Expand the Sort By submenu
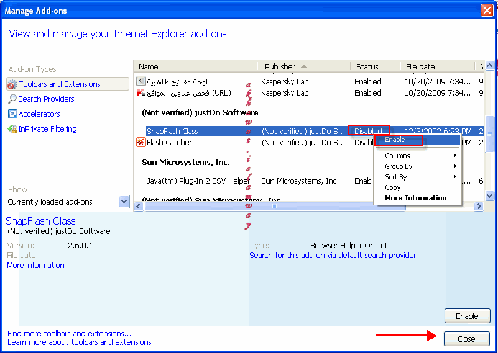The image size is (498, 353). pyautogui.click(x=417, y=176)
